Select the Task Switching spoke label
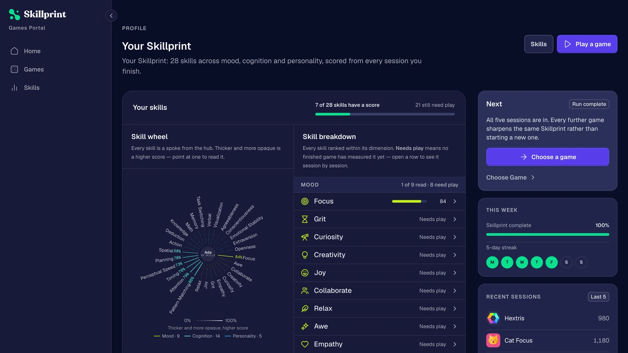 tap(200, 211)
